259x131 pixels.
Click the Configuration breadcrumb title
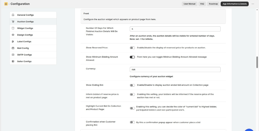(20, 4)
